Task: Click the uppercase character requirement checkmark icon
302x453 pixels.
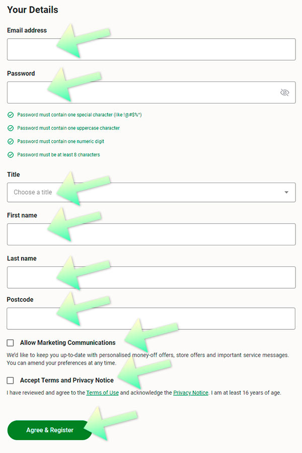Action: point(10,128)
